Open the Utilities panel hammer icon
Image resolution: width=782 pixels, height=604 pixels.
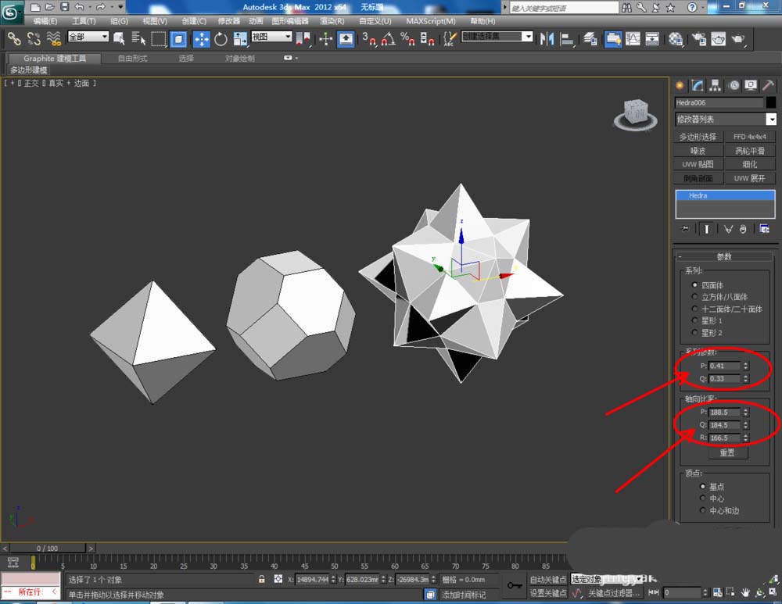point(769,85)
